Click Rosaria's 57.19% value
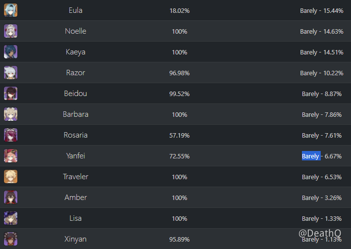 [x=179, y=136]
